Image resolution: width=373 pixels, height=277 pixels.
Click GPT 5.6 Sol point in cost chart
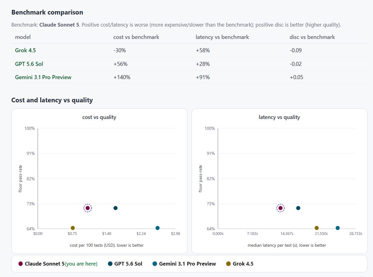click(x=115, y=208)
